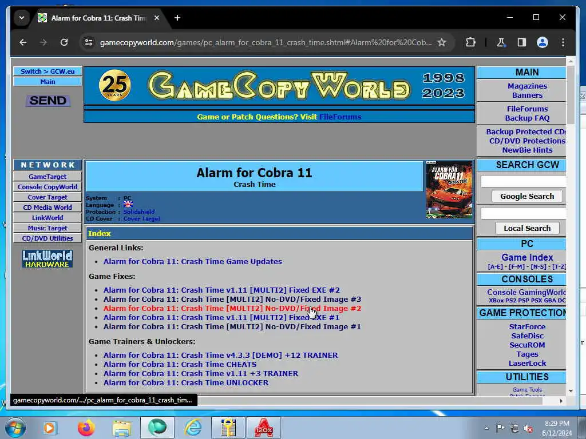The width and height of the screenshot is (586, 439).
Task: Open a new tab with the plus button
Action: (177, 18)
